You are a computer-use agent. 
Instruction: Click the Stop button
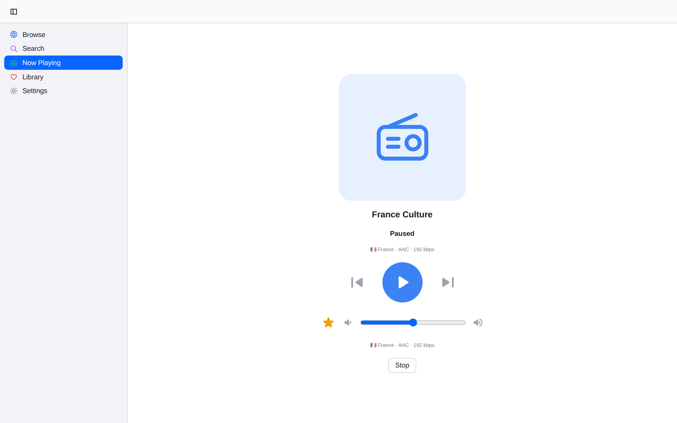coord(402,365)
